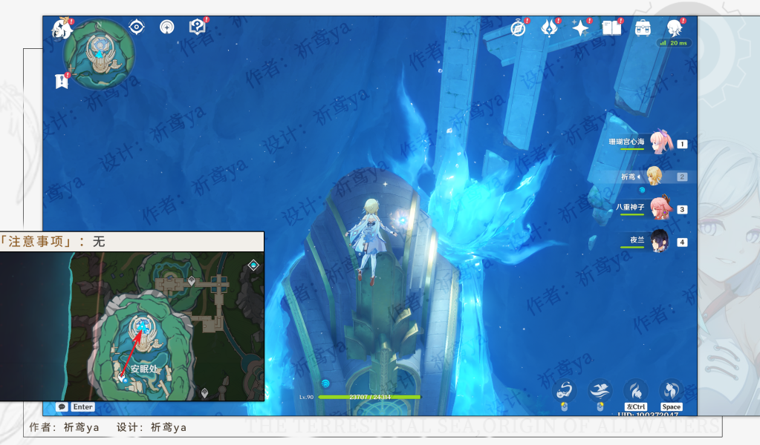
Task: Click the skill icon above the Space key
Action: (x=672, y=390)
